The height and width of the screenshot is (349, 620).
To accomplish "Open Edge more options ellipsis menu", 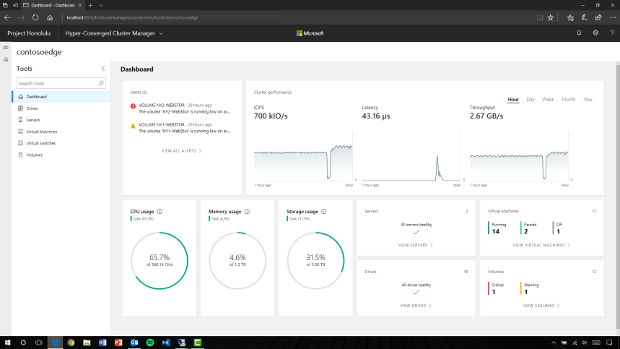I will [x=613, y=17].
